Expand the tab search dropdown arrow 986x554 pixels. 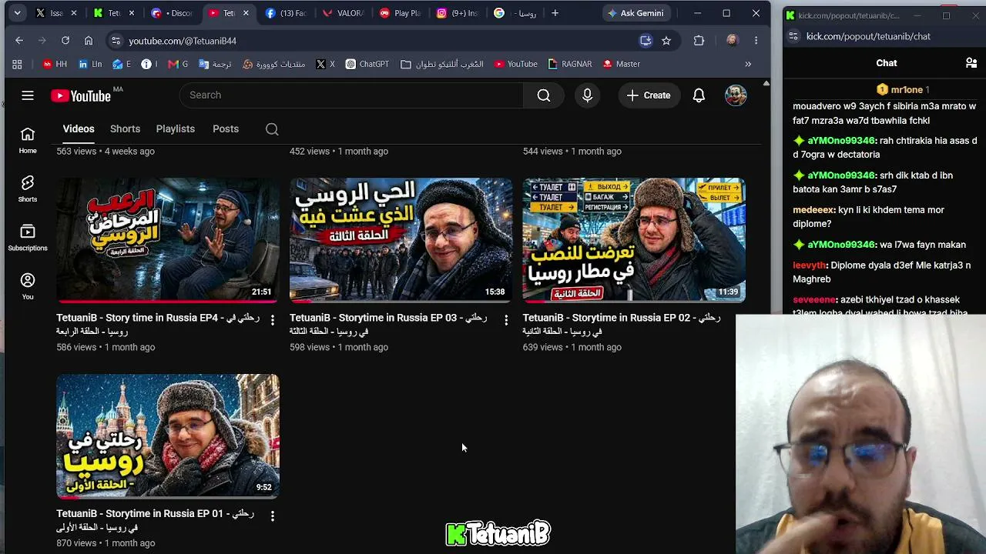(x=17, y=13)
